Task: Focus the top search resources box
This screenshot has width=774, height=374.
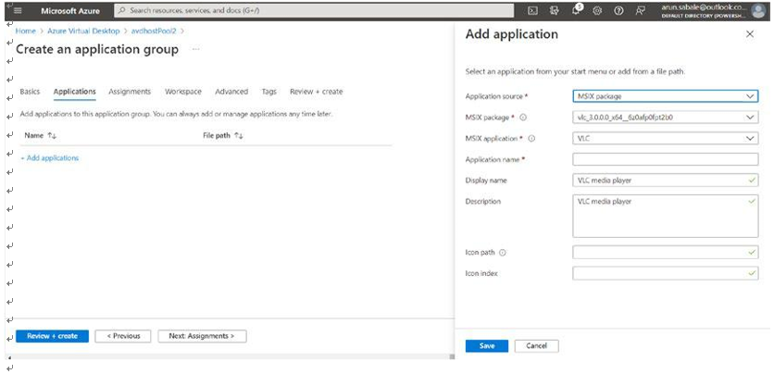Action: point(314,10)
